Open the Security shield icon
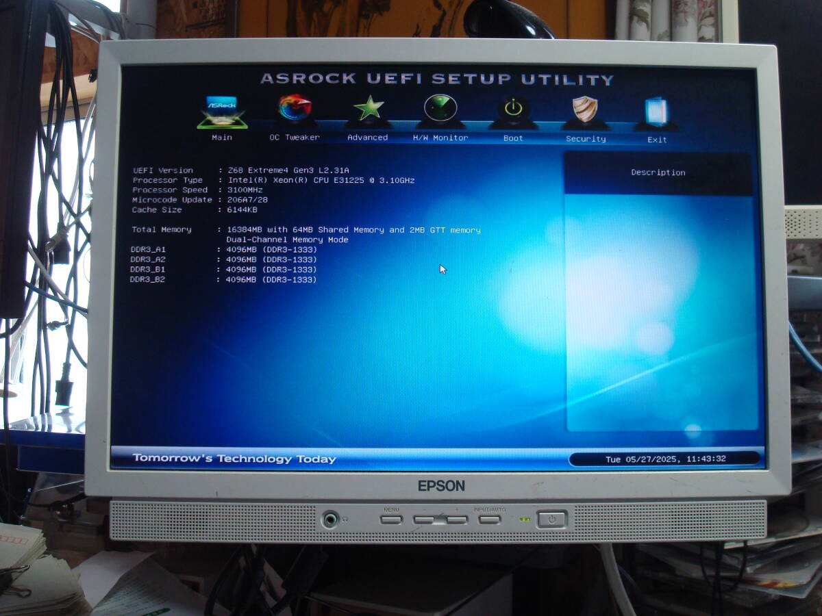The image size is (822, 616). click(585, 110)
